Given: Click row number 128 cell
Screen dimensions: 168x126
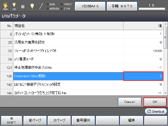Looking at the screenshot, I should click(x=7, y=76).
